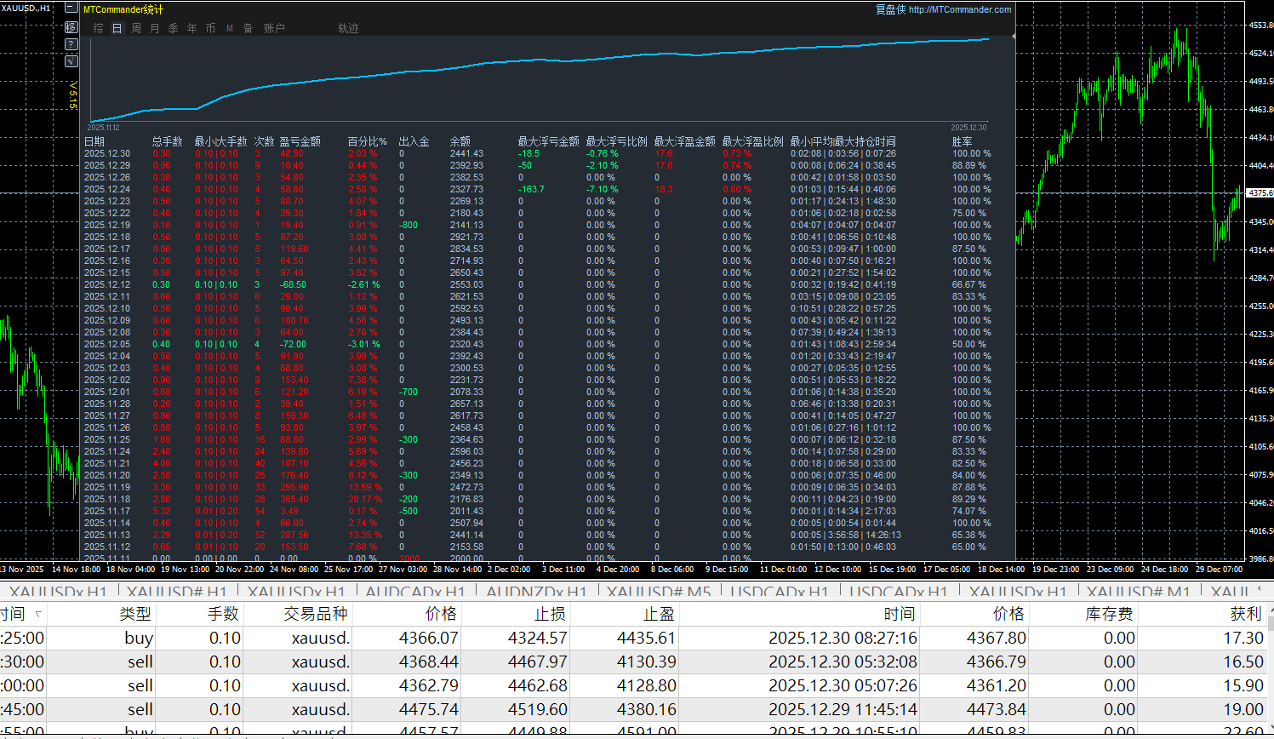The width and height of the screenshot is (1274, 739).
Task: Open the AUDCADx H1 chart tab
Action: point(415,591)
